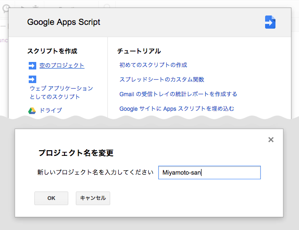The width and height of the screenshot is (299, 230).
Task: Open Google サイトに Apps スクリプトを埋め込む tutorial
Action: click(x=177, y=108)
